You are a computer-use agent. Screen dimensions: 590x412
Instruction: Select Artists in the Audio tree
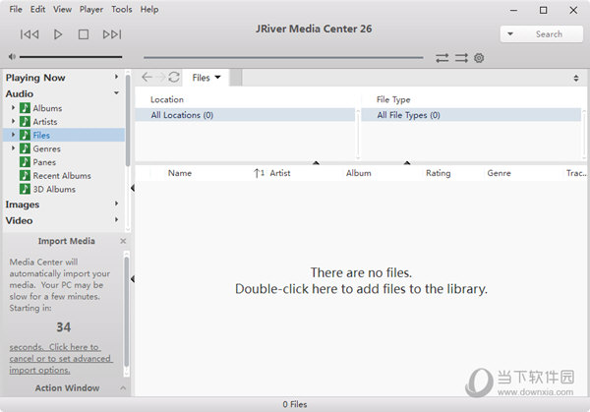click(45, 122)
